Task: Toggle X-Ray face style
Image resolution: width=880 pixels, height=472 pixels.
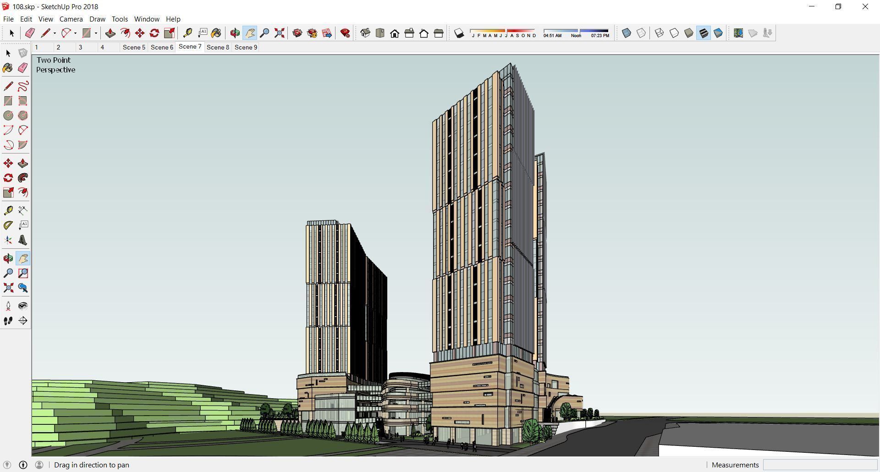Action: [x=627, y=33]
